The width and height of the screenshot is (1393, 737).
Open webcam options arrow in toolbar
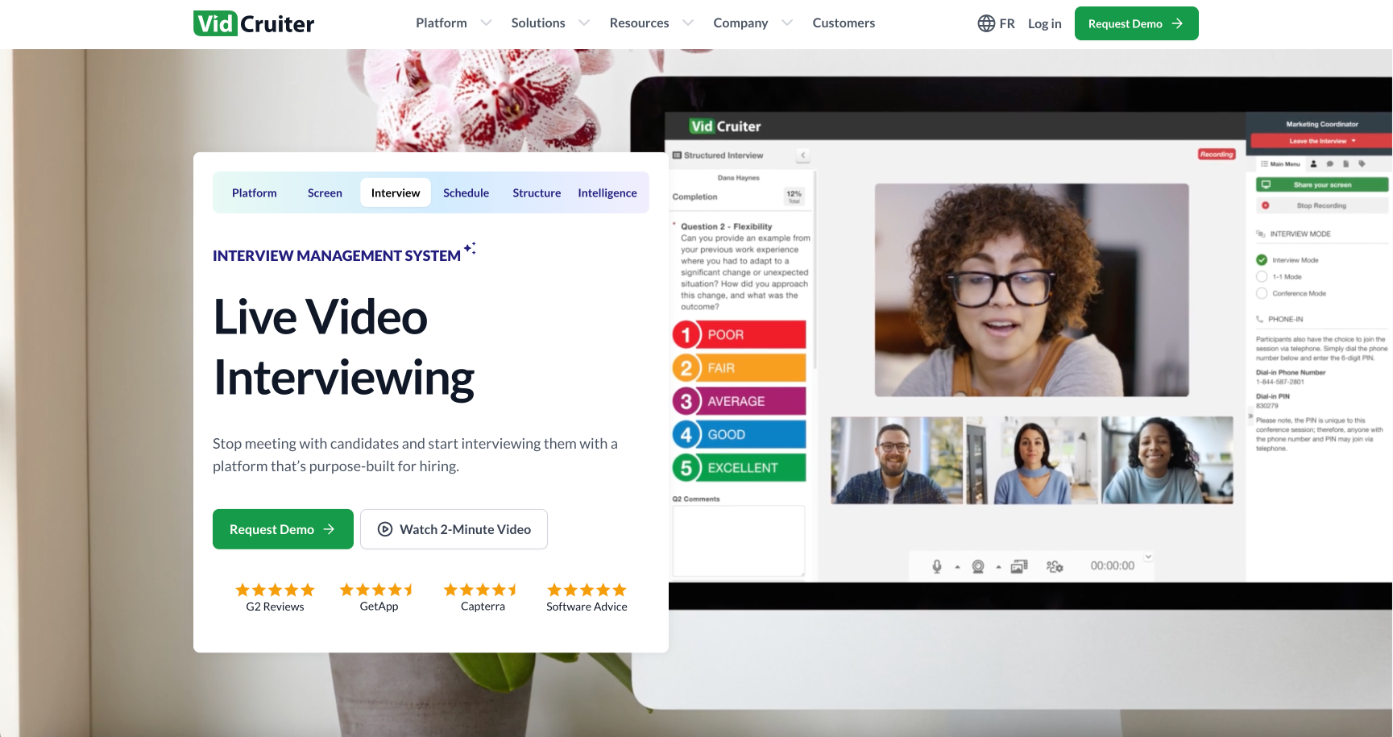coord(998,567)
